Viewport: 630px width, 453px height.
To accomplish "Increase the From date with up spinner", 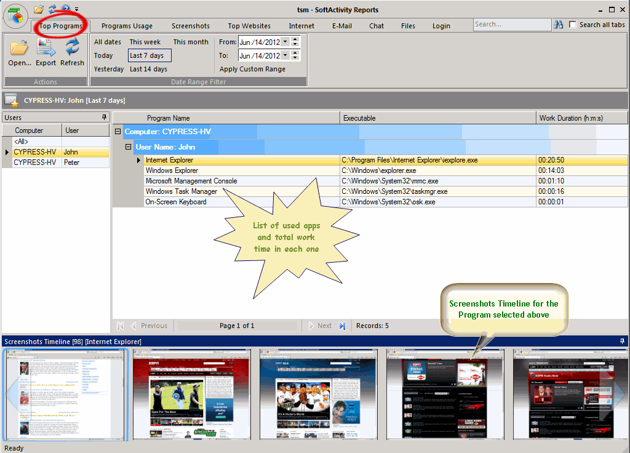I will [295, 39].
